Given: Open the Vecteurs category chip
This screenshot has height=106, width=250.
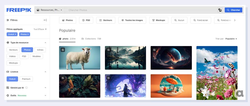Looking at the screenshot, I should (x=106, y=20).
